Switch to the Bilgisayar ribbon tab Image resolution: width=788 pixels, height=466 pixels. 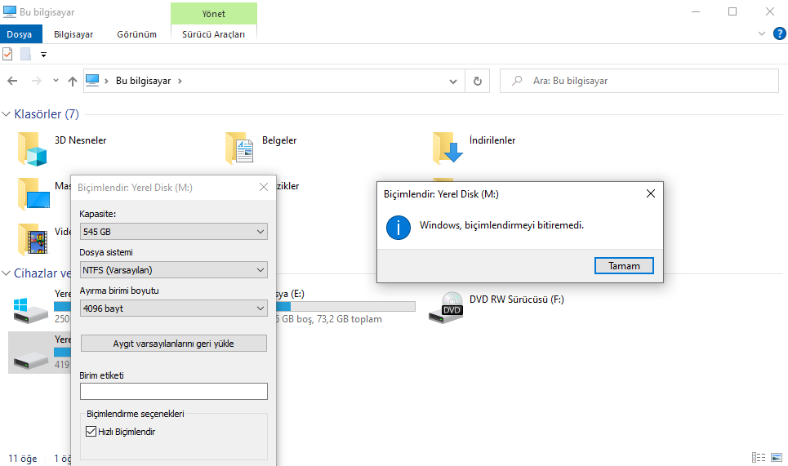73,34
